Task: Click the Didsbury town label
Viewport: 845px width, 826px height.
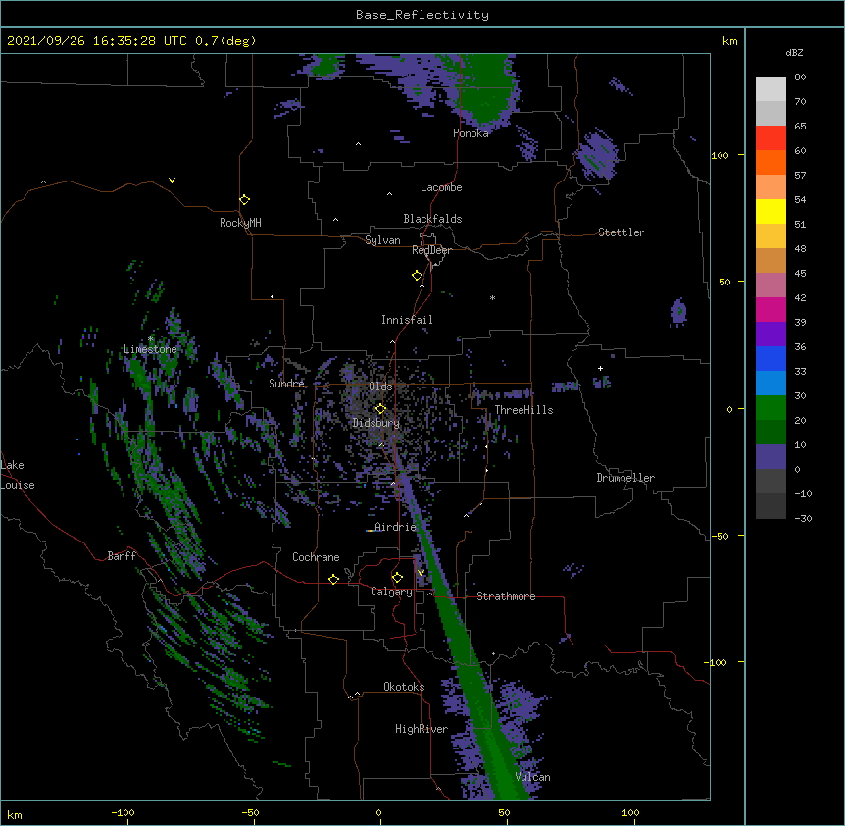Action: tap(375, 423)
